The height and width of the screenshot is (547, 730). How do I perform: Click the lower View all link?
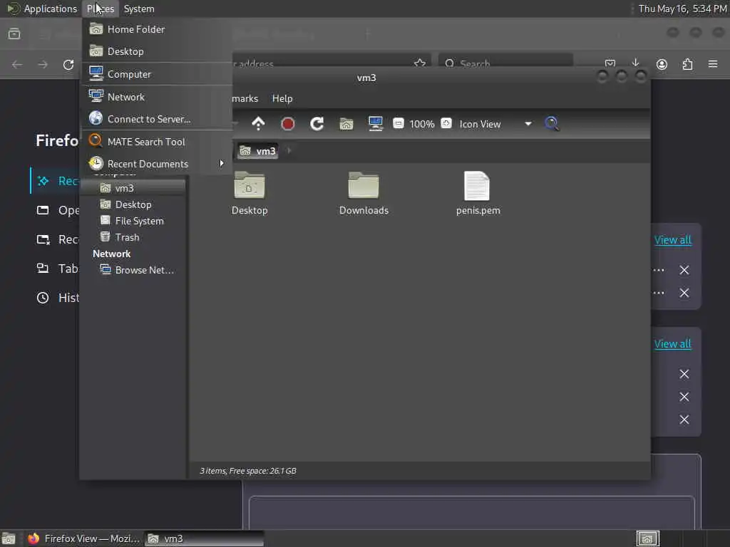point(673,344)
